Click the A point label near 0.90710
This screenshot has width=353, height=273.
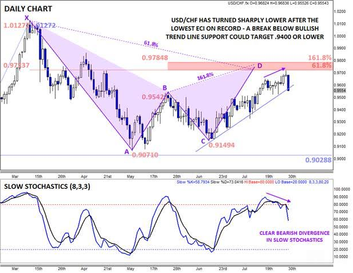click(x=127, y=152)
